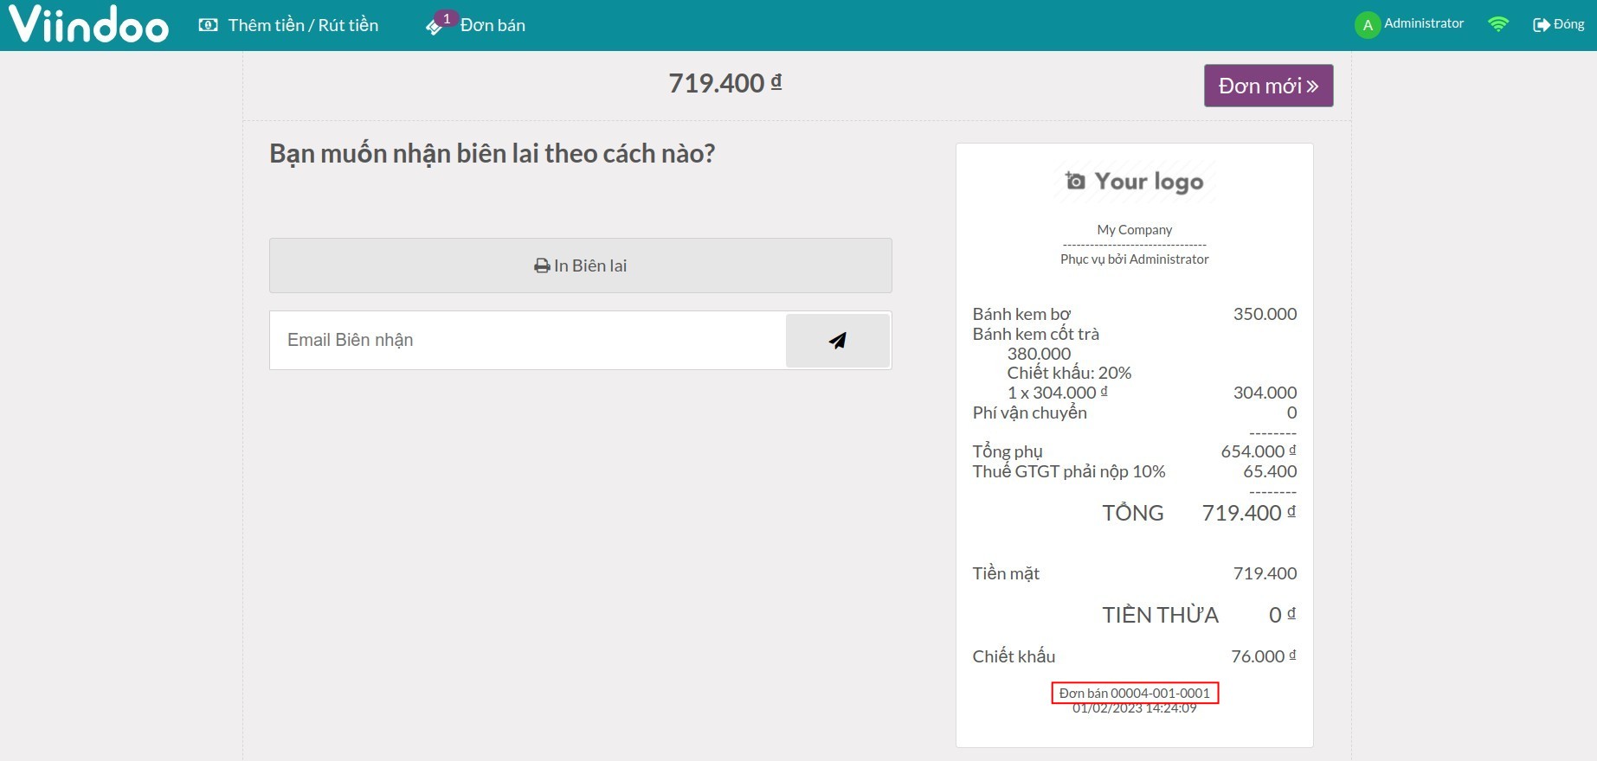Focus the Email Biên nhận field
The height and width of the screenshot is (761, 1597).
528,341
